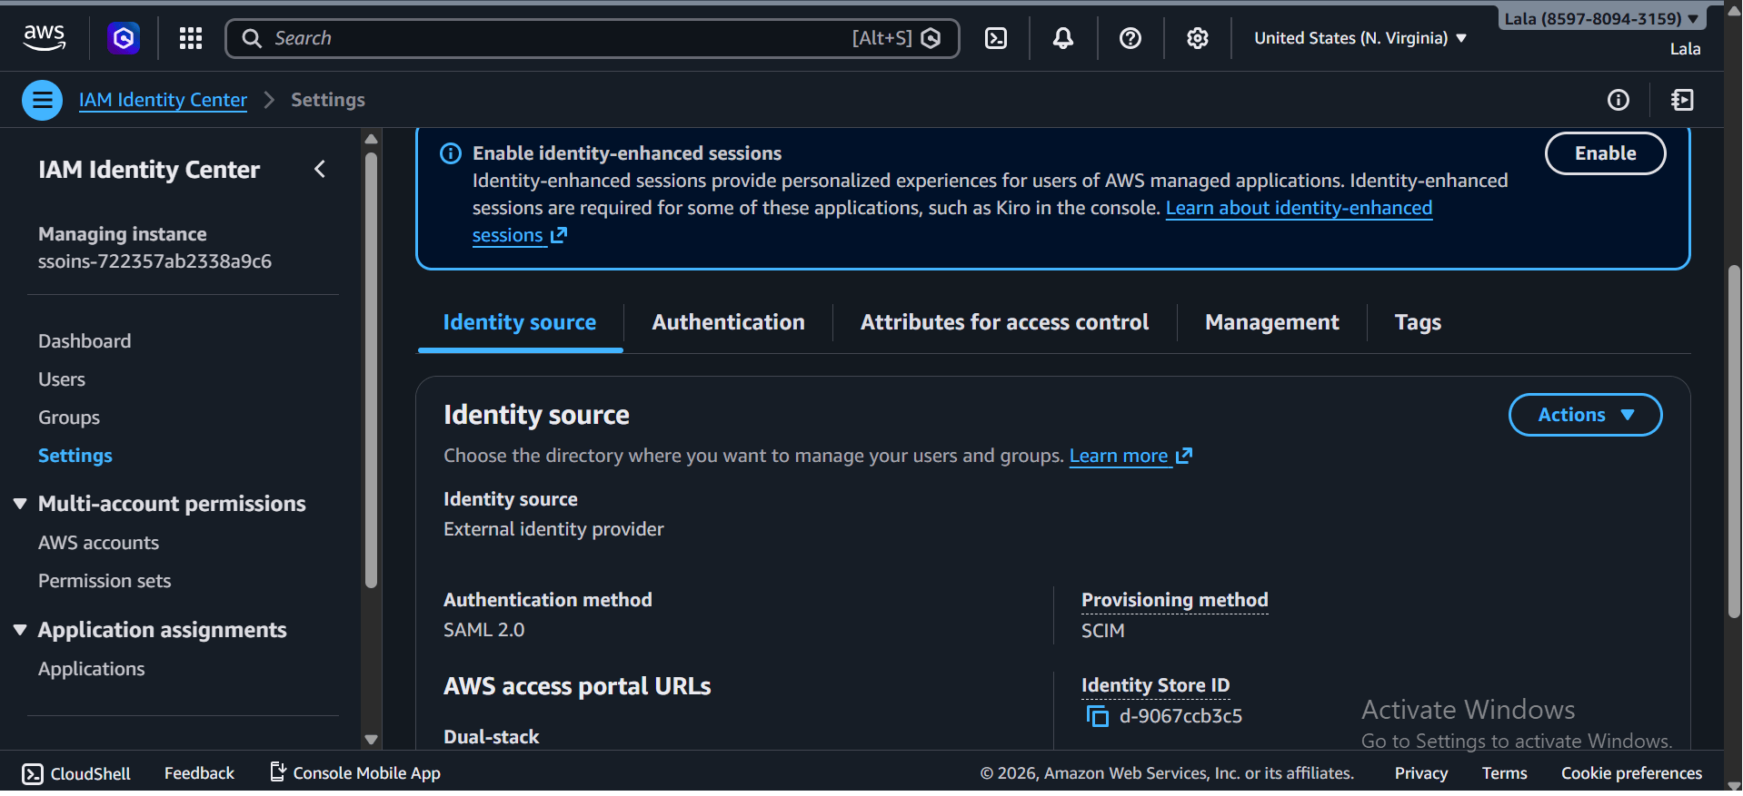Open the Terms link in the footer
Image resolution: width=1743 pixels, height=796 pixels.
click(x=1505, y=773)
